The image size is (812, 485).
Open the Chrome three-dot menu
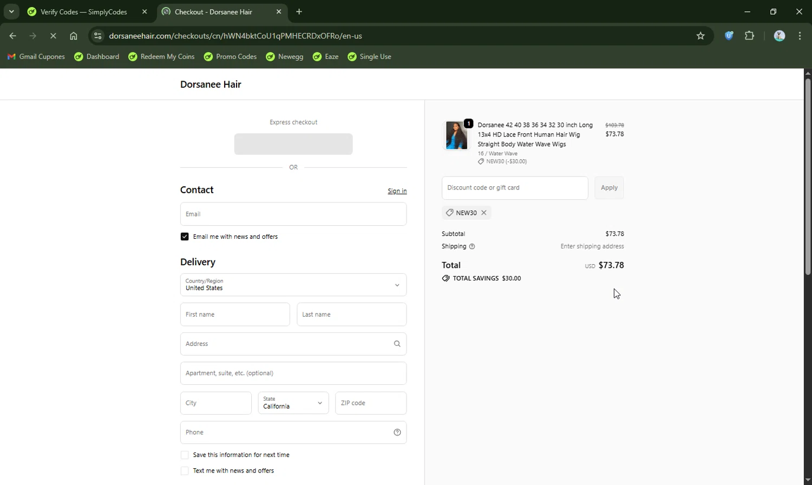point(800,36)
